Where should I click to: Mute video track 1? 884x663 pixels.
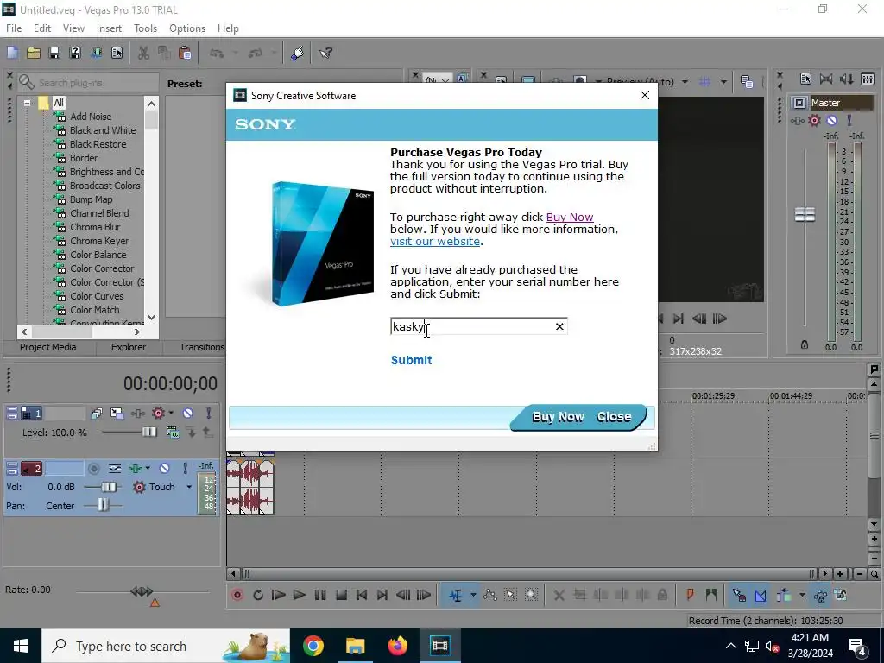187,414
